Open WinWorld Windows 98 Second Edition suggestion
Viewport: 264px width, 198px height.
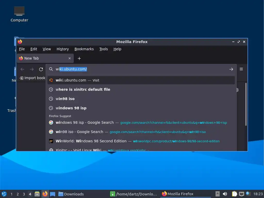(x=141, y=141)
